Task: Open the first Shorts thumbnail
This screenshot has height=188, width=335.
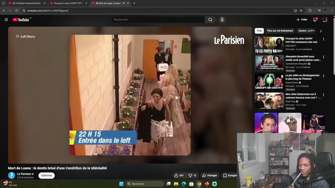Action: coord(266,123)
